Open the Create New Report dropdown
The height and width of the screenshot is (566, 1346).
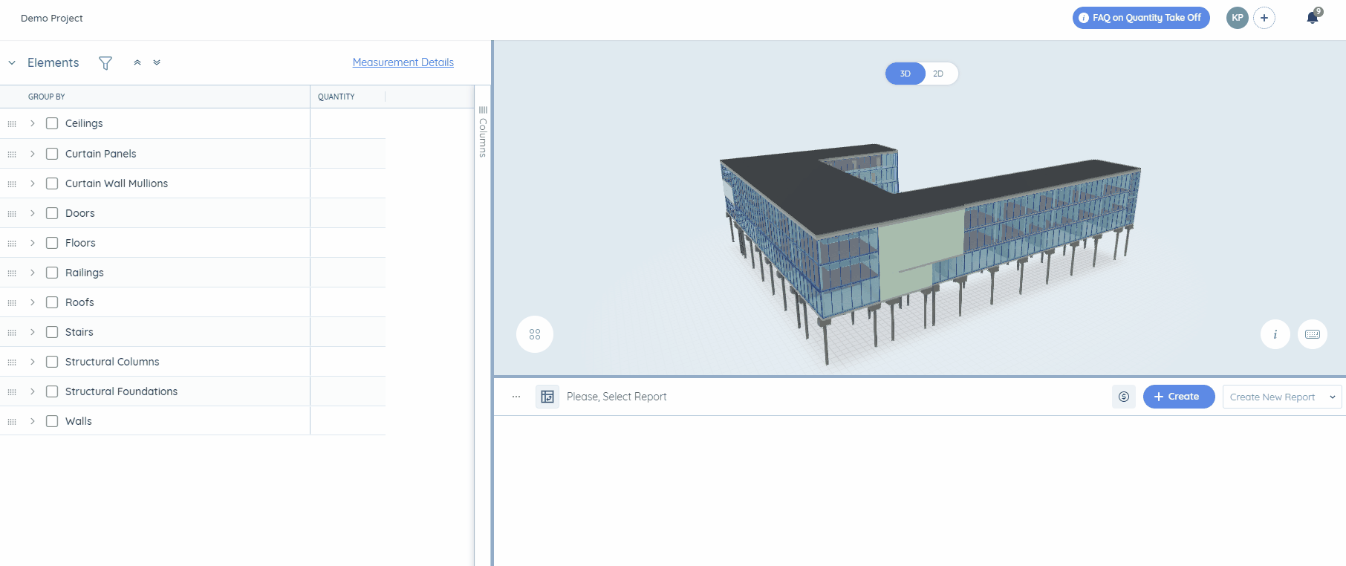(1282, 397)
